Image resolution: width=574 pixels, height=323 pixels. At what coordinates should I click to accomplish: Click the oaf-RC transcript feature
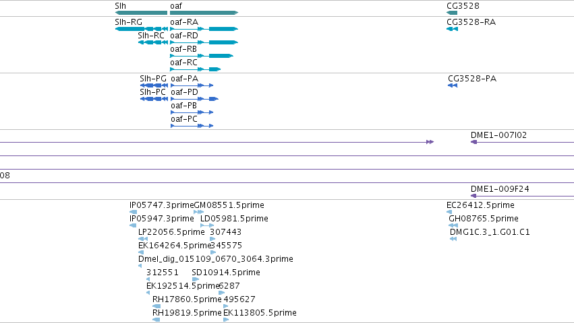pyautogui.click(x=195, y=69)
